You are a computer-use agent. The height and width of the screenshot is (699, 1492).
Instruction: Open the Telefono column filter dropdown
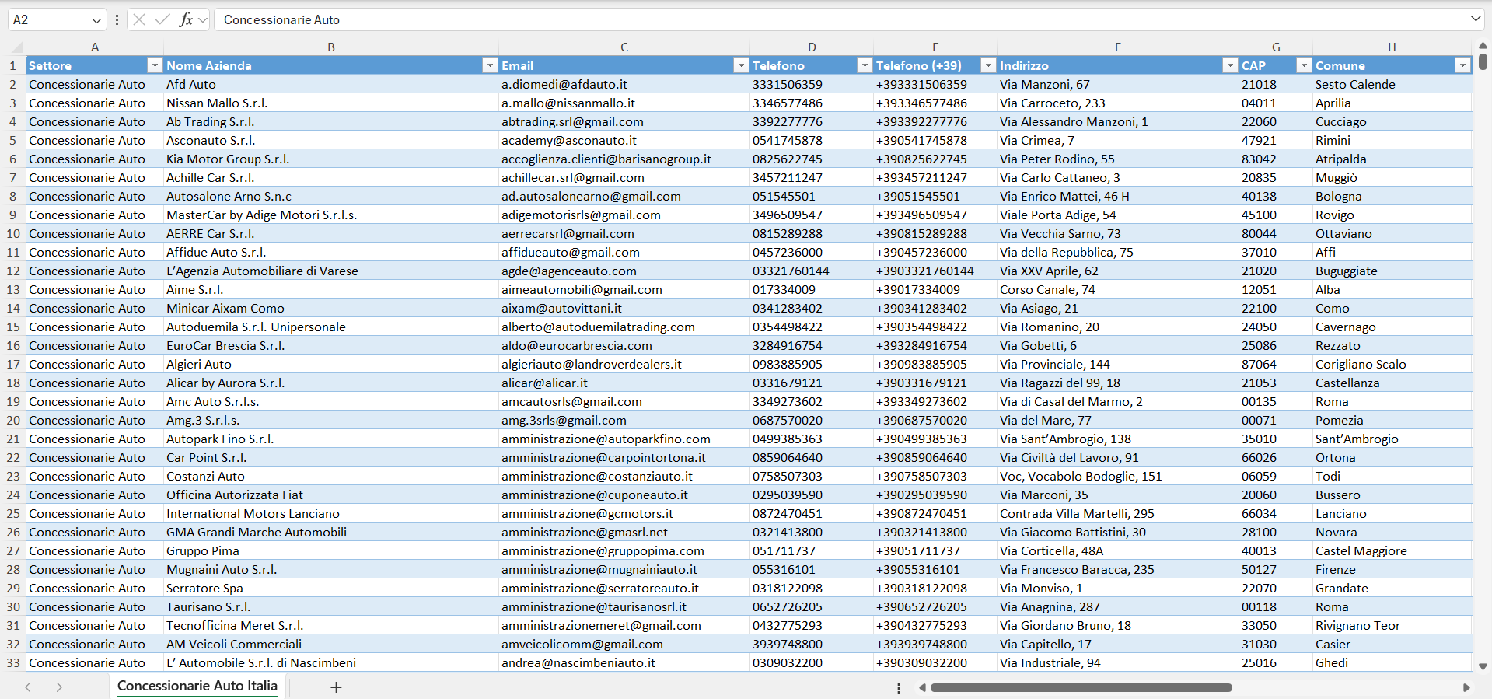click(865, 65)
